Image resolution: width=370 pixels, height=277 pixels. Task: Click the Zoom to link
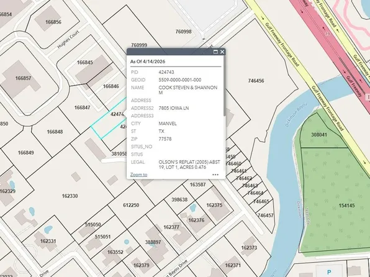(139, 175)
